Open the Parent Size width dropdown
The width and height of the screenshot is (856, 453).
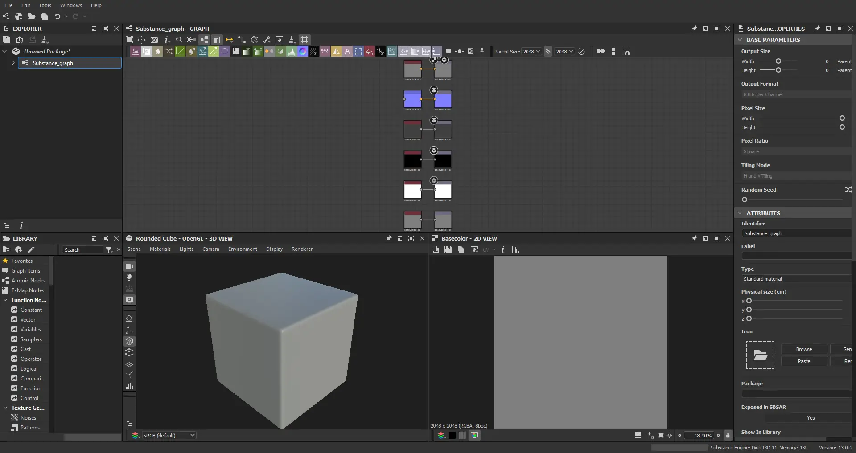click(x=531, y=51)
